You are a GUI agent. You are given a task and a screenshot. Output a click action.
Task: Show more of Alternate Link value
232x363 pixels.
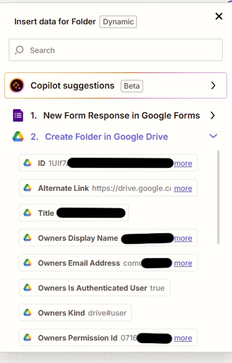(183, 188)
